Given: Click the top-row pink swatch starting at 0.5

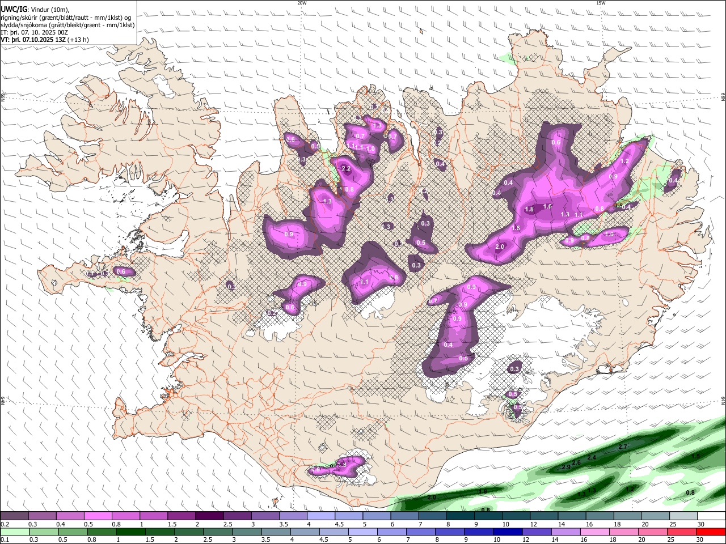Looking at the screenshot, I should tap(98, 516).
